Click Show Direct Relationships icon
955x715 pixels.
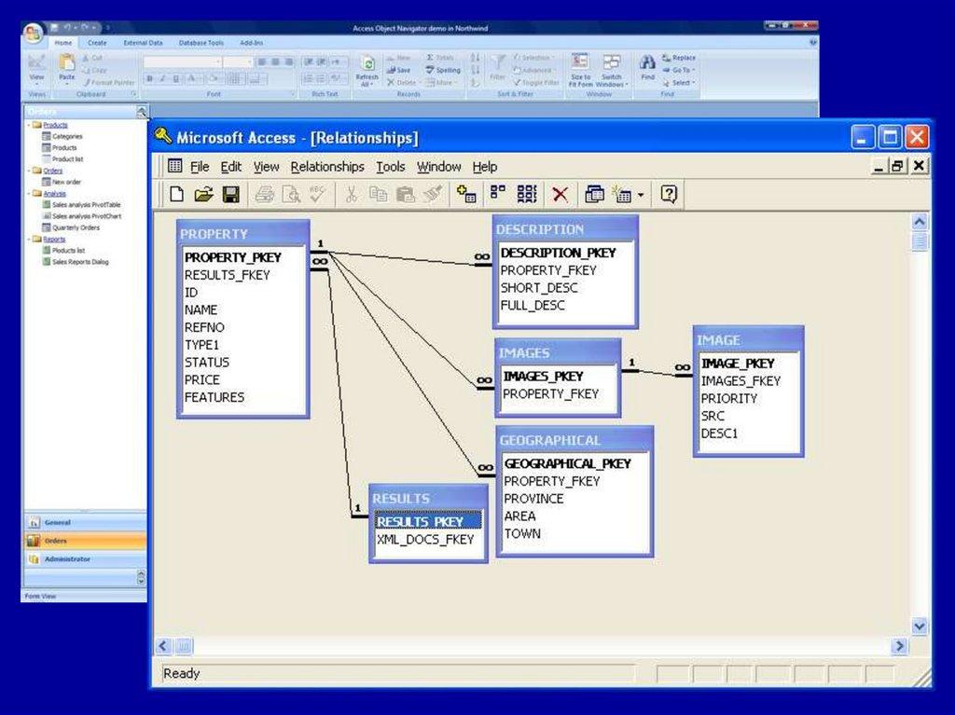[498, 194]
